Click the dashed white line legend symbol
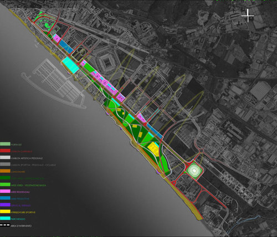The image size is (277, 237). pyautogui.click(x=5, y=225)
